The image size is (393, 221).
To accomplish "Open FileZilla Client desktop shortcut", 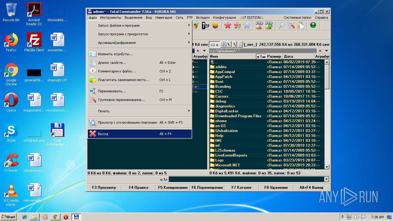I will (x=34, y=42).
